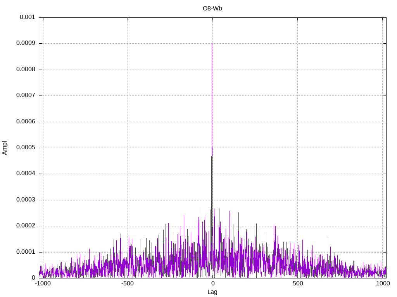The width and height of the screenshot is (397, 297).
Task: Click the 0 label on the x-axis
Action: point(212,283)
